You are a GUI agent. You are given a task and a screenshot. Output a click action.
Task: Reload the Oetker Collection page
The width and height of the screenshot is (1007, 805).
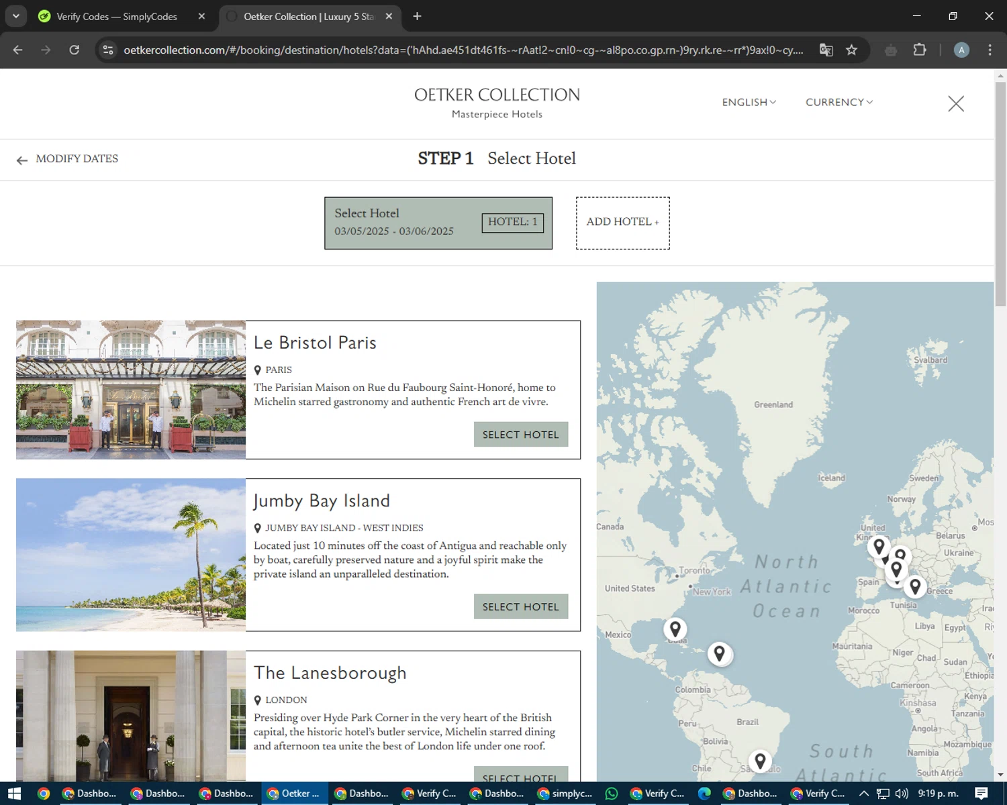(x=75, y=50)
